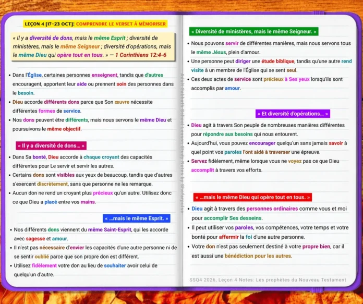Image resolution: width=363 pixels, height=304 pixels.
Task: Click the red 'mais le même Dieu qui opère tout en tous' heading
Action: pyautogui.click(x=252, y=197)
